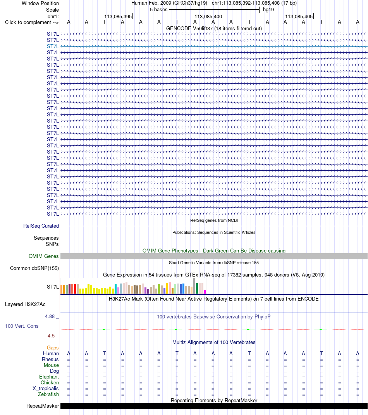Open the 'RefSeq genes from NCBI' track title
This screenshot has width=368, height=415.
coord(214,220)
